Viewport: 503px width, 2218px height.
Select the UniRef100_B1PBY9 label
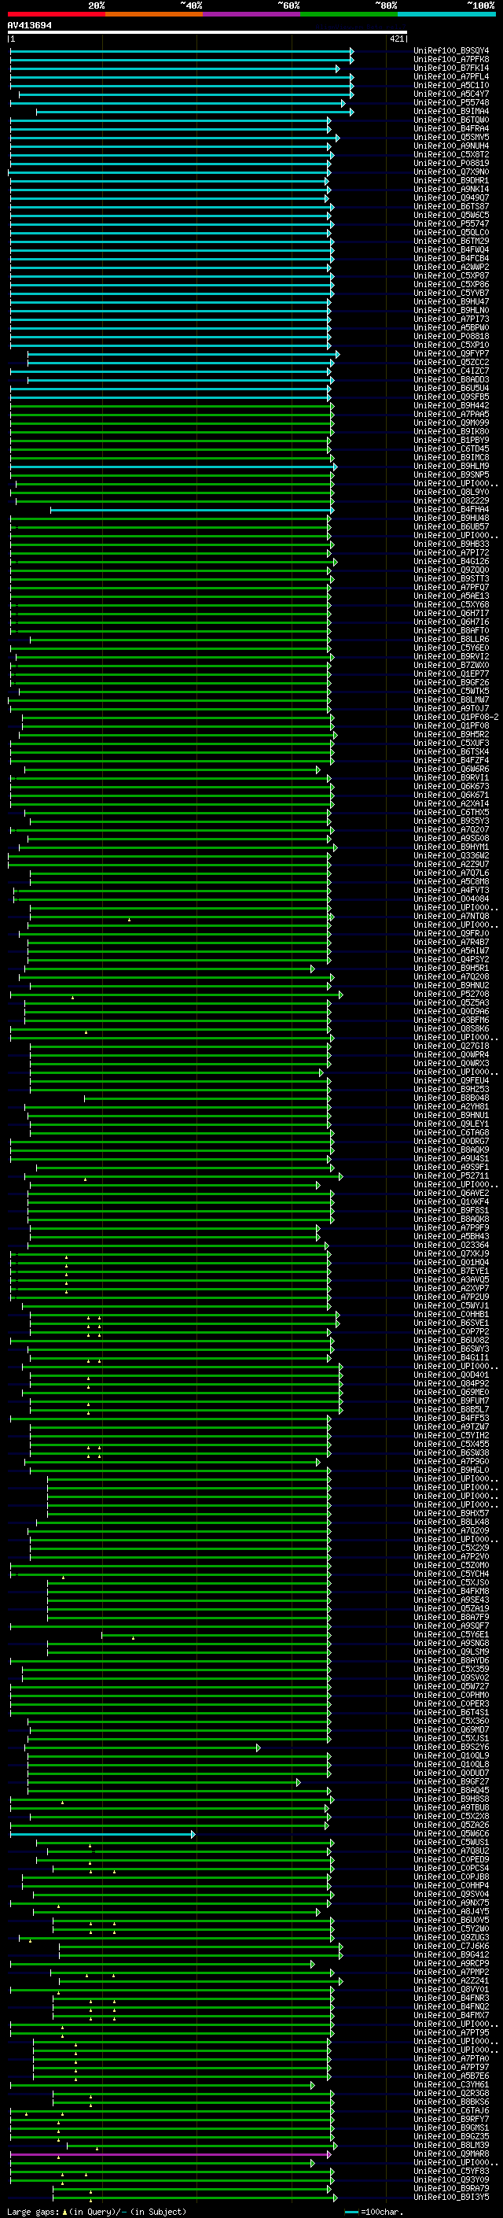(451, 440)
